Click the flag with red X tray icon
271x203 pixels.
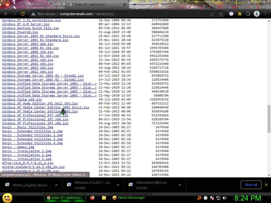[212, 198]
